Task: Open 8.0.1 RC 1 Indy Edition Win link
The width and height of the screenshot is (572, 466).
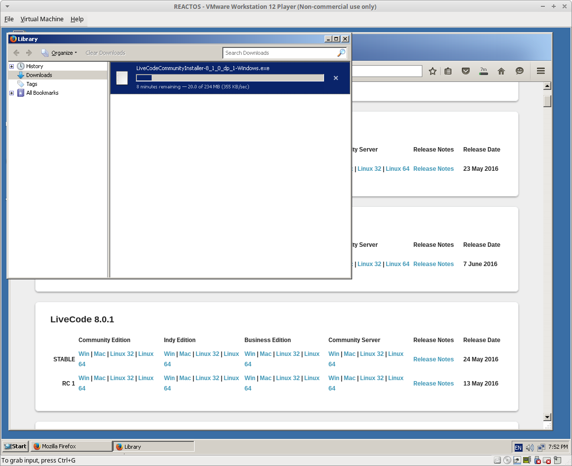Action: pyautogui.click(x=169, y=378)
